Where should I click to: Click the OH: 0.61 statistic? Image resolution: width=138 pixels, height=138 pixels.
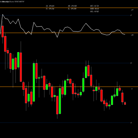tap(94, 9)
